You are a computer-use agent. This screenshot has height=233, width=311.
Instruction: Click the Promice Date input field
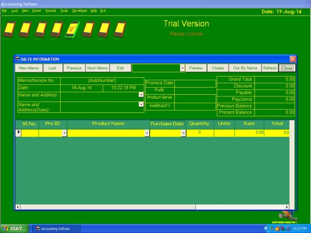point(195,83)
